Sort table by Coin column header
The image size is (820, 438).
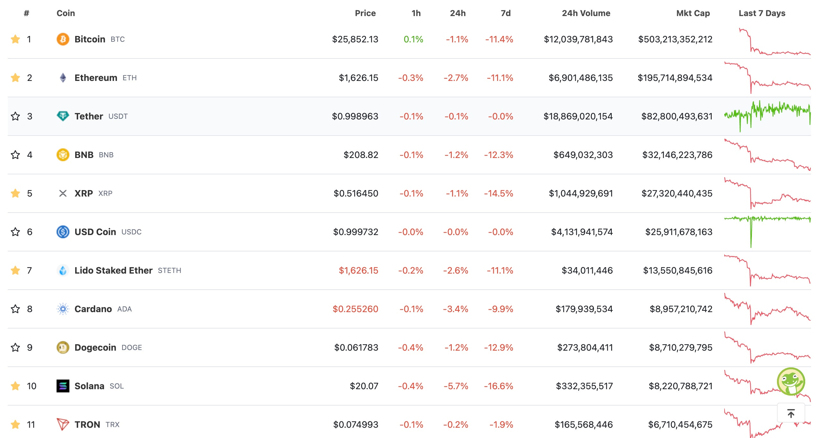[x=66, y=13]
